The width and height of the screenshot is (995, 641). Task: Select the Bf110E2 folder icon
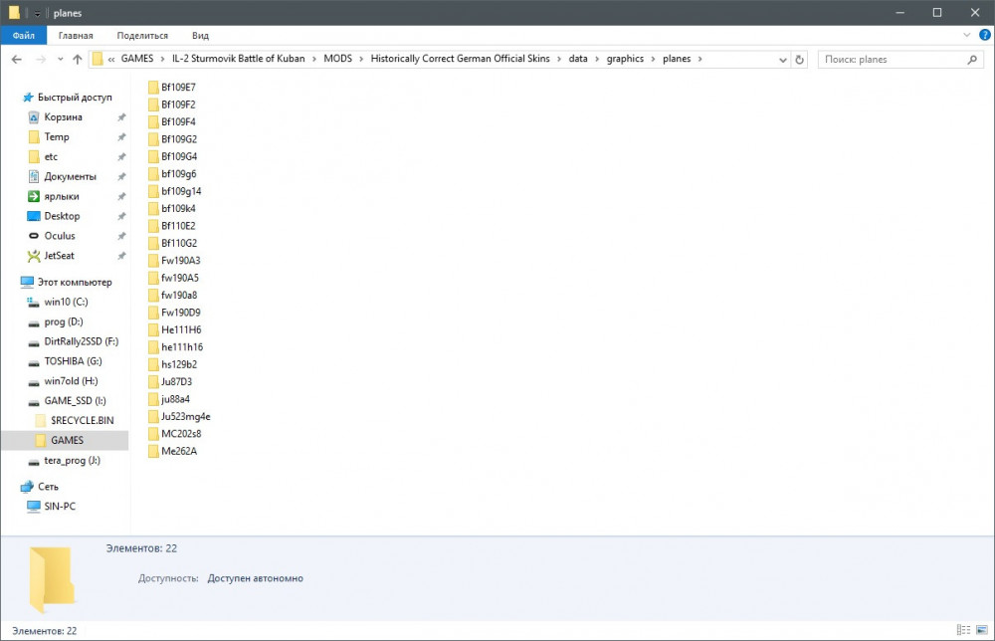(153, 226)
